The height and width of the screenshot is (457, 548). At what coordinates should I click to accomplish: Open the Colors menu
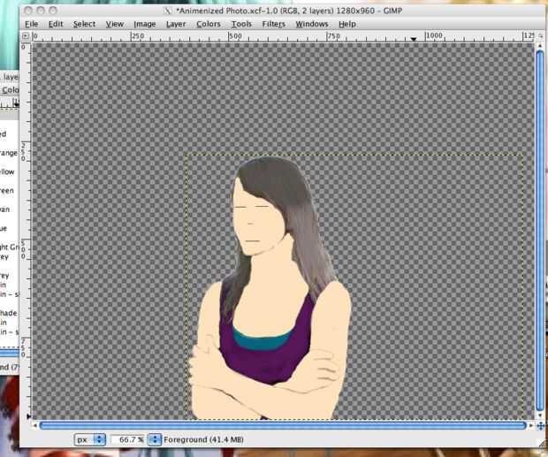tap(209, 24)
